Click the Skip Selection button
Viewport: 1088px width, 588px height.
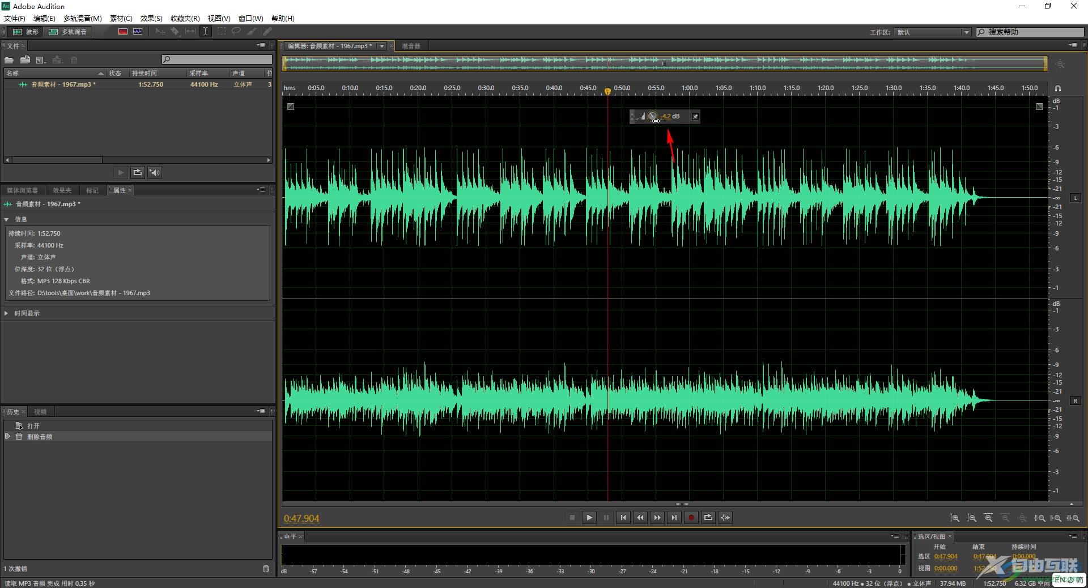click(x=725, y=517)
